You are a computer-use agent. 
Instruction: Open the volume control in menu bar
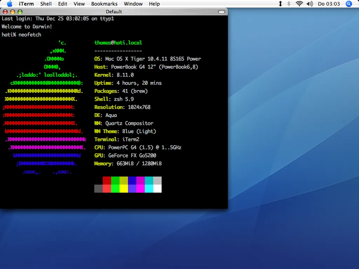309,4
